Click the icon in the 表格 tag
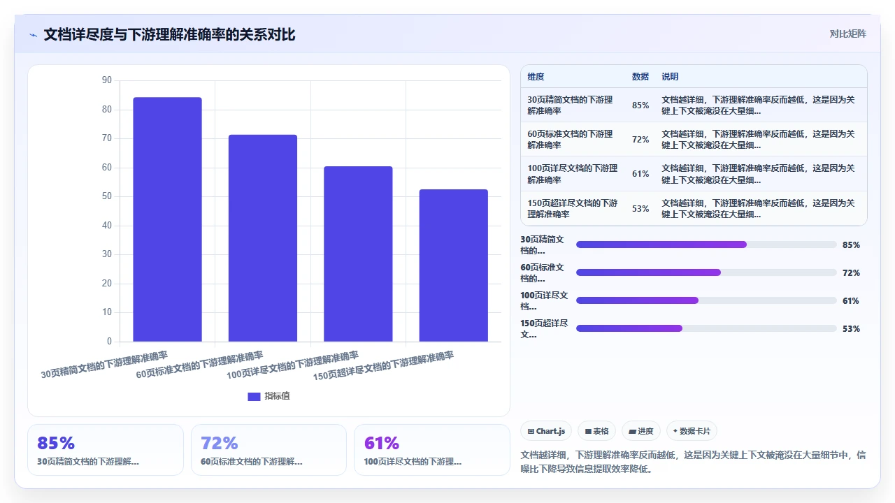 588,432
